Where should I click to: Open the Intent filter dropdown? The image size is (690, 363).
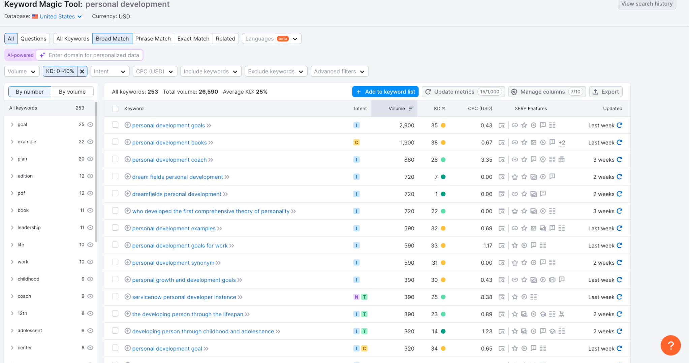(x=109, y=71)
